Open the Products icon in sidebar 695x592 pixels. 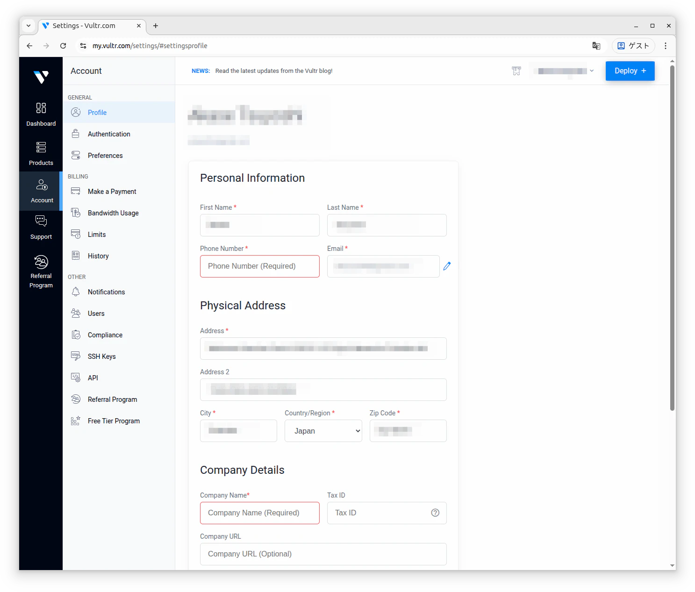(x=41, y=147)
